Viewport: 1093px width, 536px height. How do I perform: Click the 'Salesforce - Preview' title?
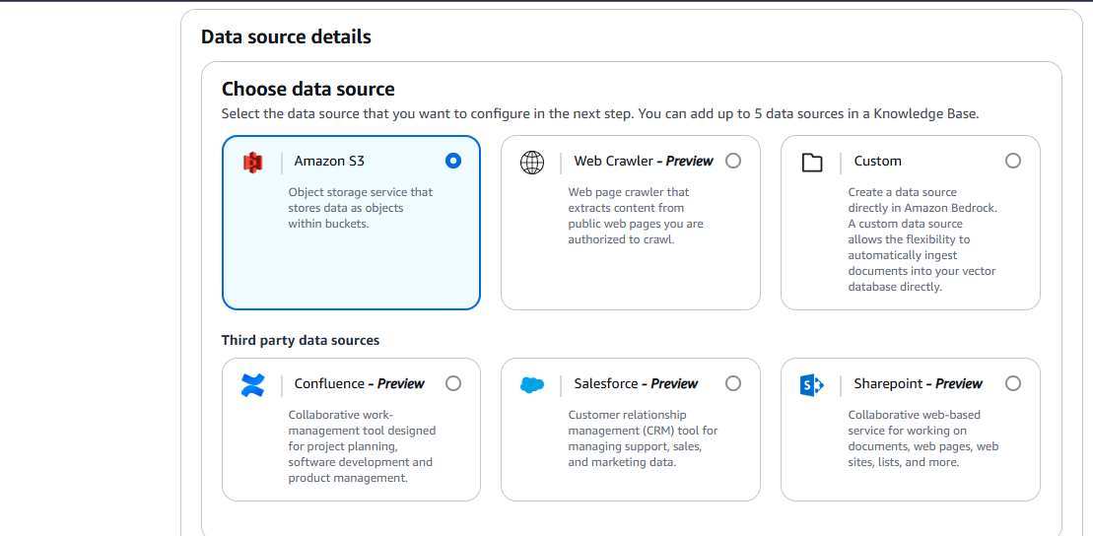(636, 383)
